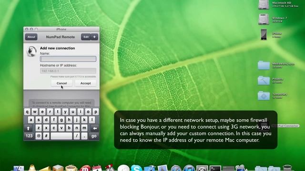This screenshot has width=305, height=171.
Task: Tap the @ key on the keyboard
Action: click(x=39, y=136)
